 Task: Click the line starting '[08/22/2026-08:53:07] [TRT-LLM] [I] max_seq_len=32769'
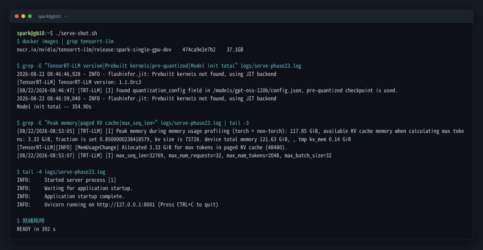[x=174, y=155]
